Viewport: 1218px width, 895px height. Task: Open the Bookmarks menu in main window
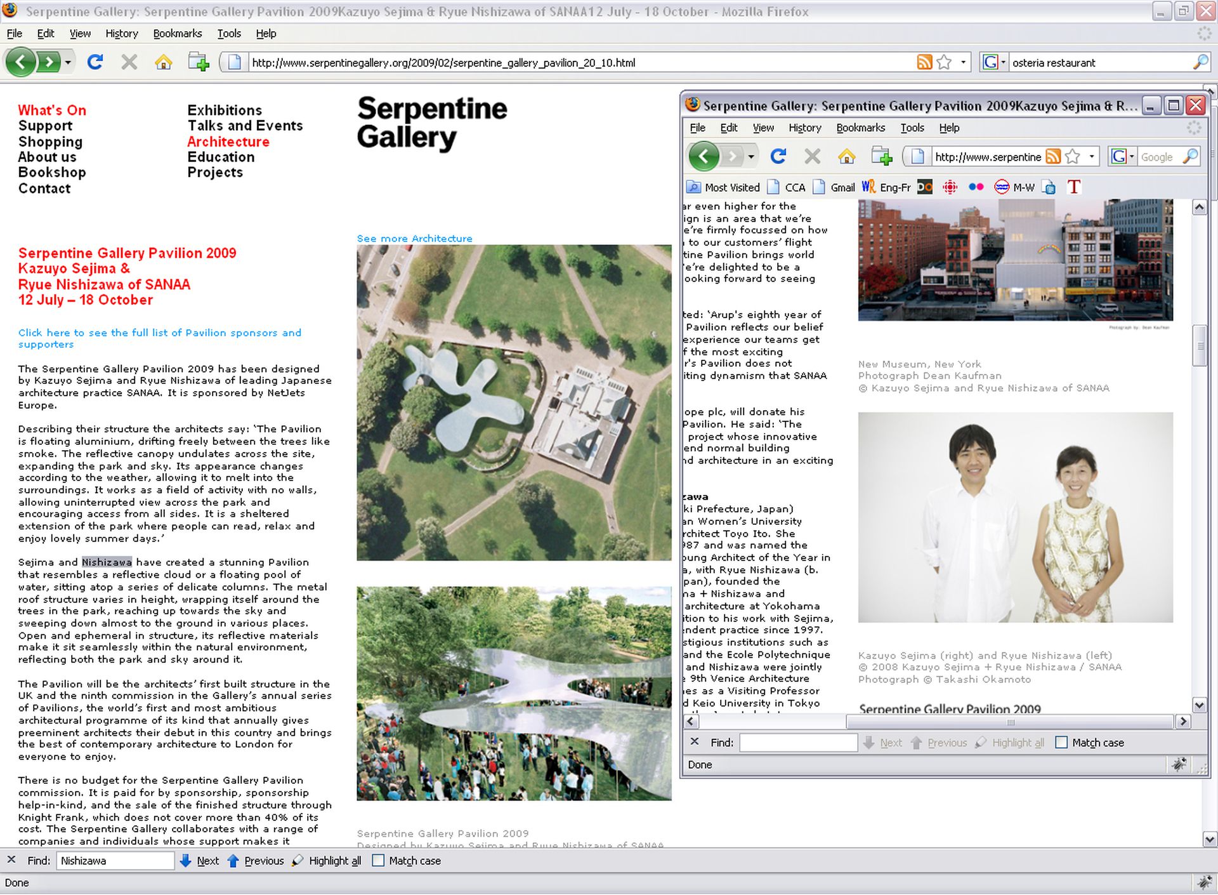[x=178, y=34]
